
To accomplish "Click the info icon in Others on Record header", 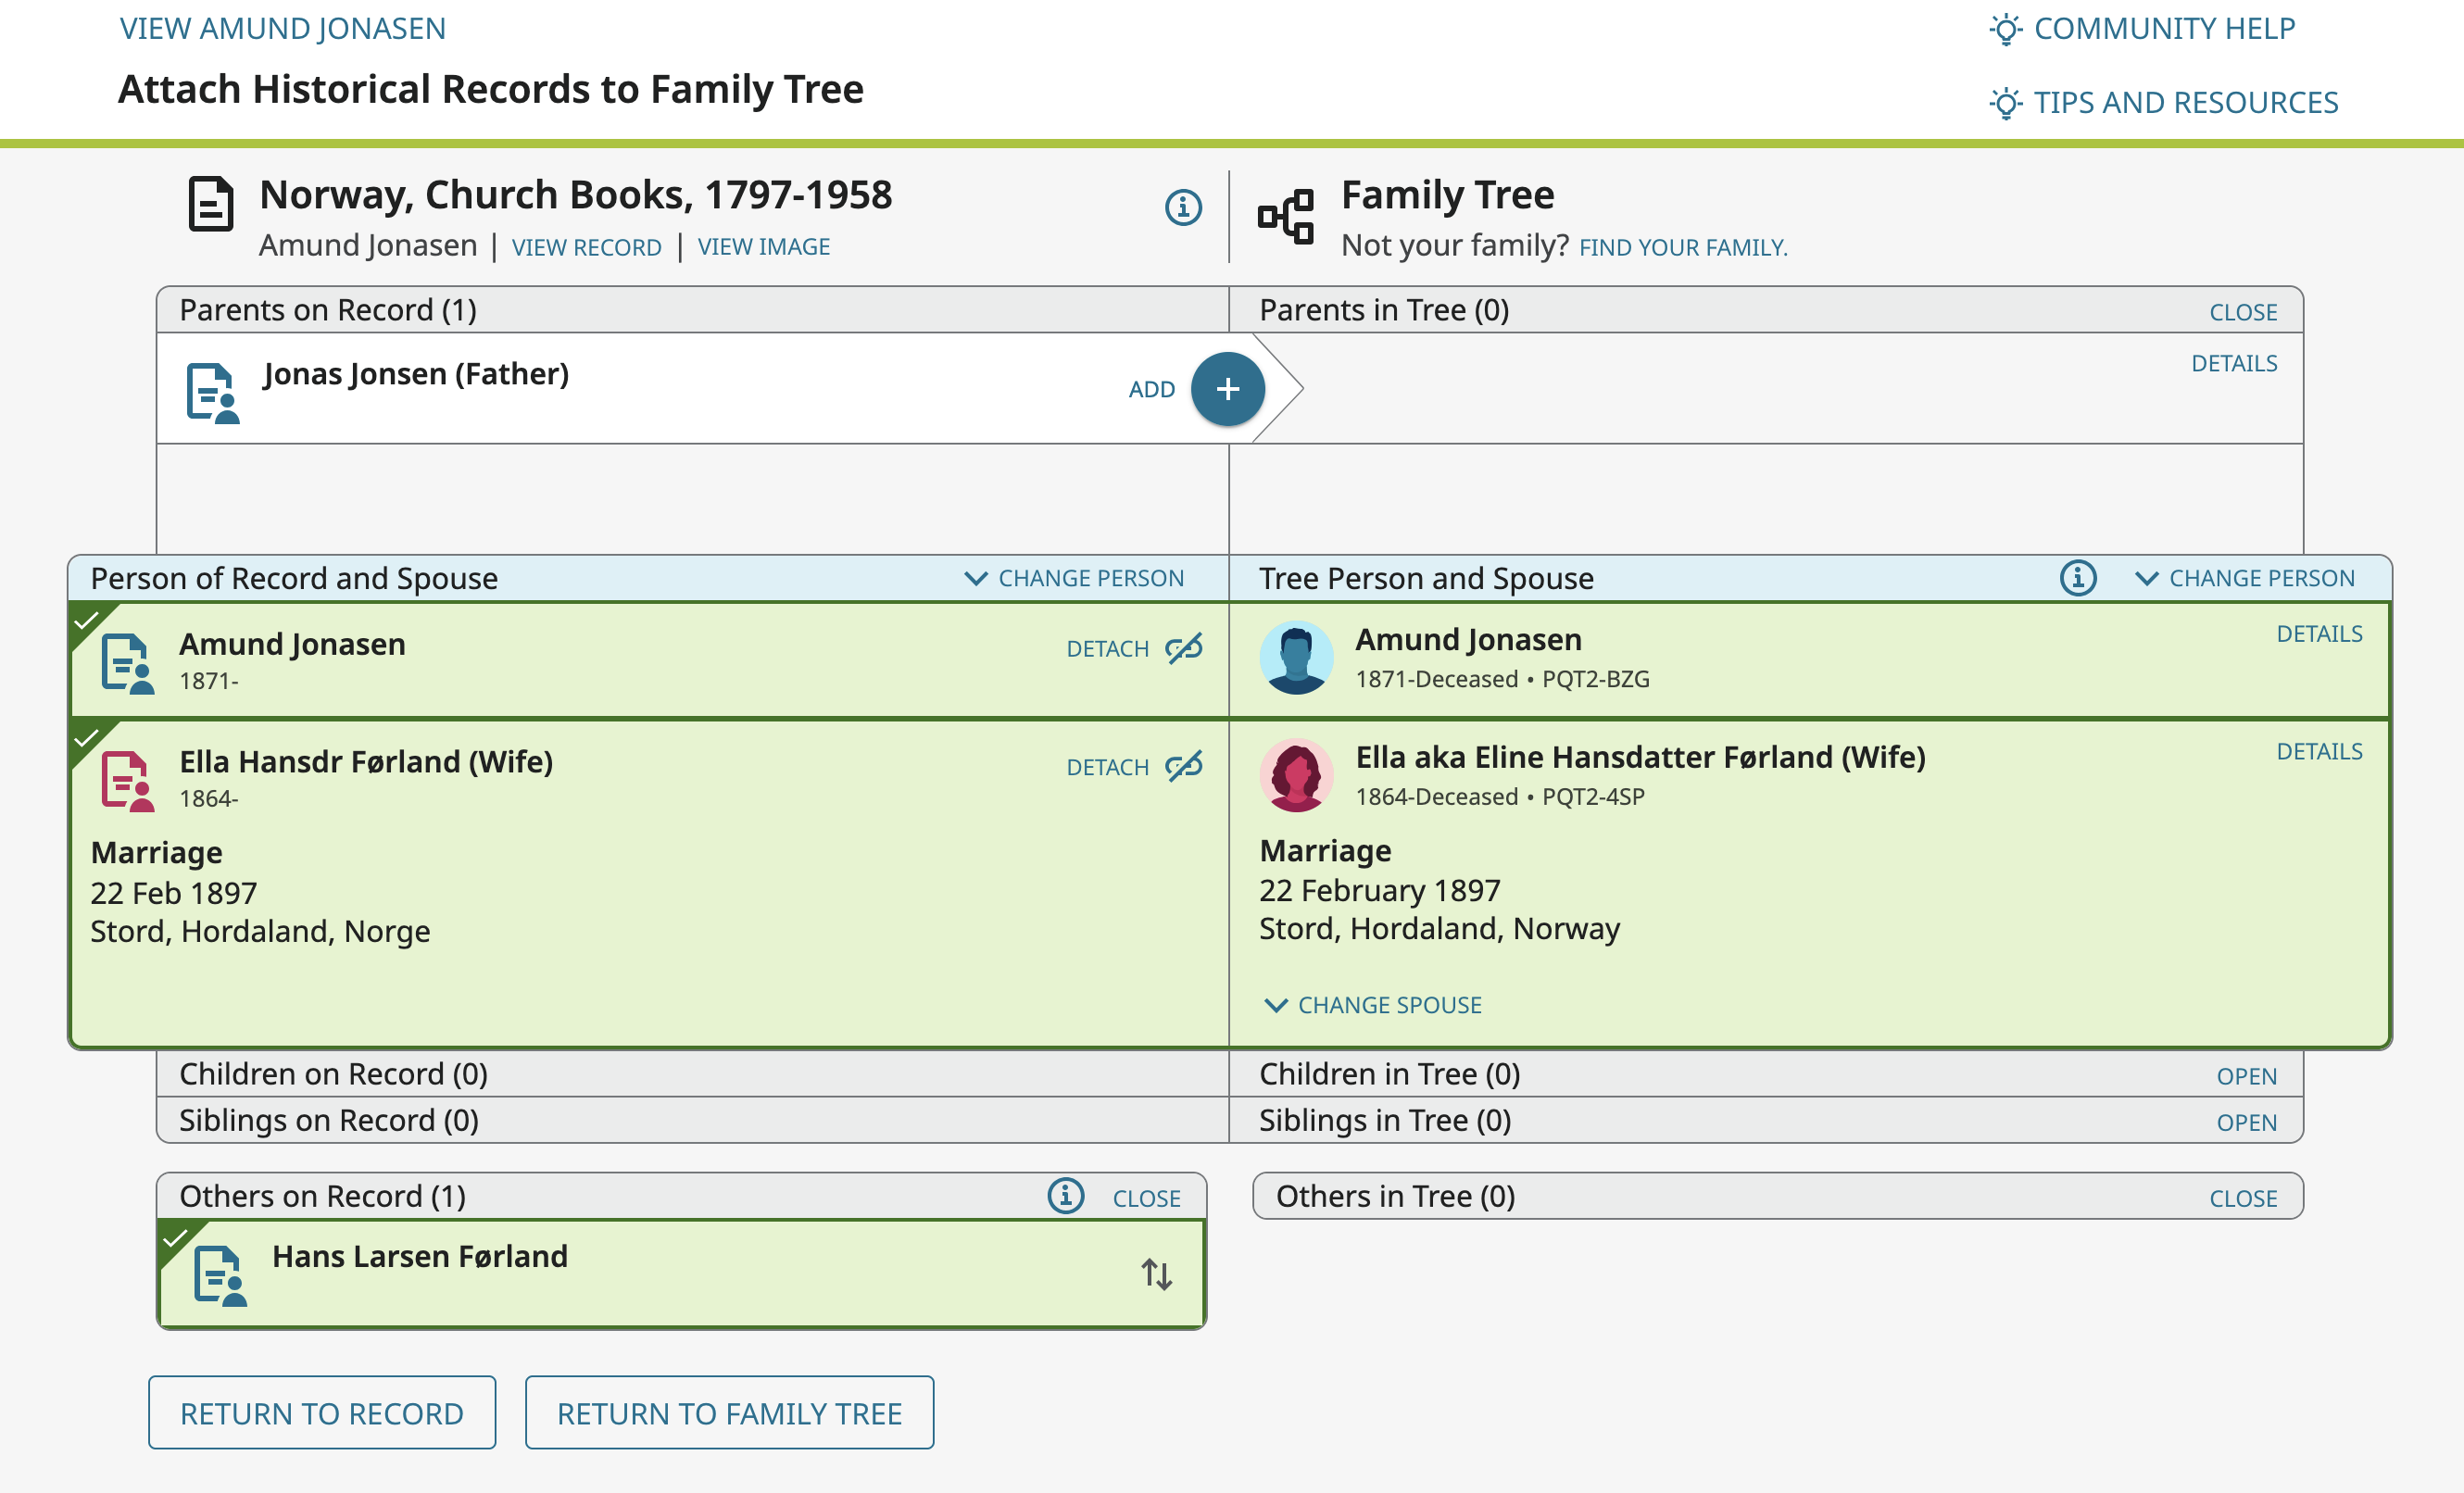I will tap(1065, 1195).
